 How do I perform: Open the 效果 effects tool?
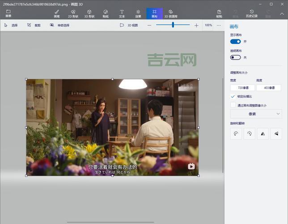[x=138, y=13]
